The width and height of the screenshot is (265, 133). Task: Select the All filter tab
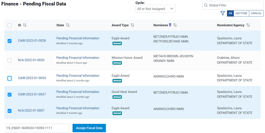(230, 13)
